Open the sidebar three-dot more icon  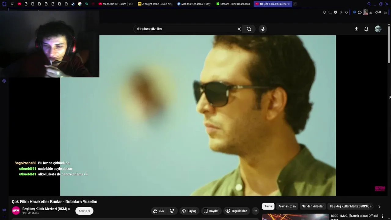[4, 217]
